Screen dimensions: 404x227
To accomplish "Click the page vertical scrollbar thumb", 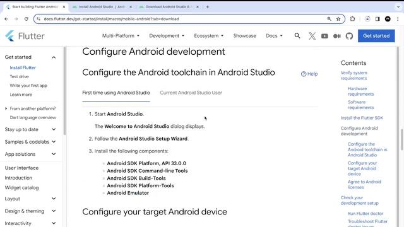I will pyautogui.click(x=401, y=139).
